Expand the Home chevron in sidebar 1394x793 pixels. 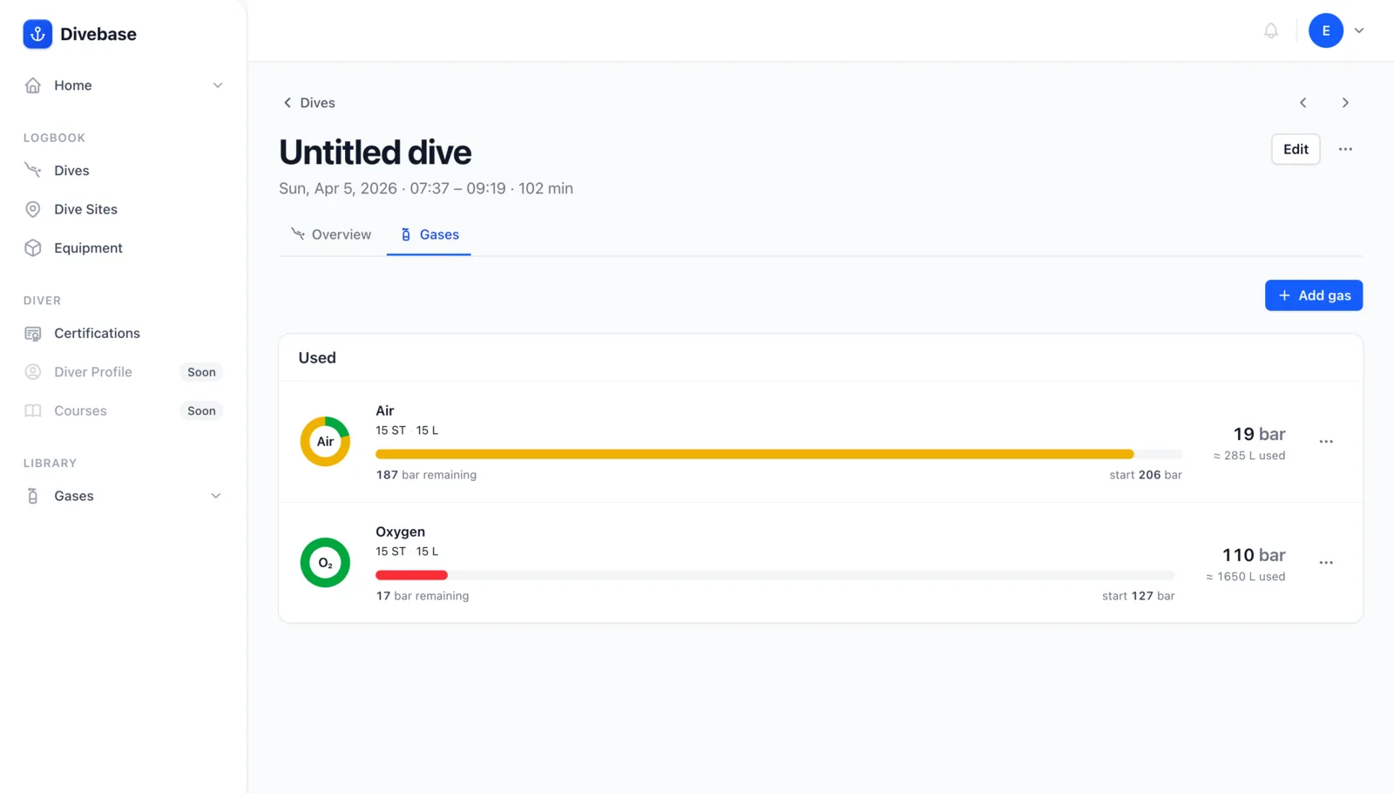(x=218, y=85)
